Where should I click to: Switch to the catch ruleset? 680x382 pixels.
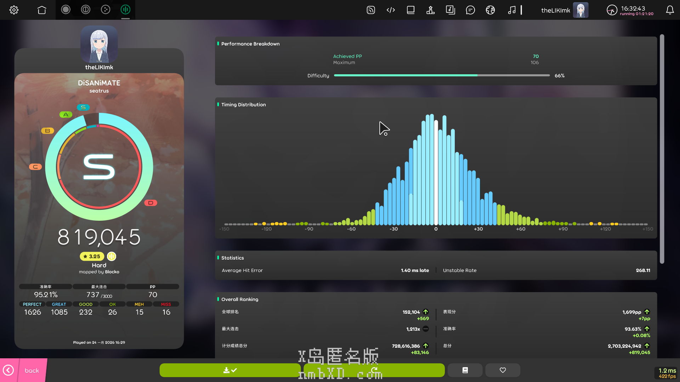coord(106,10)
